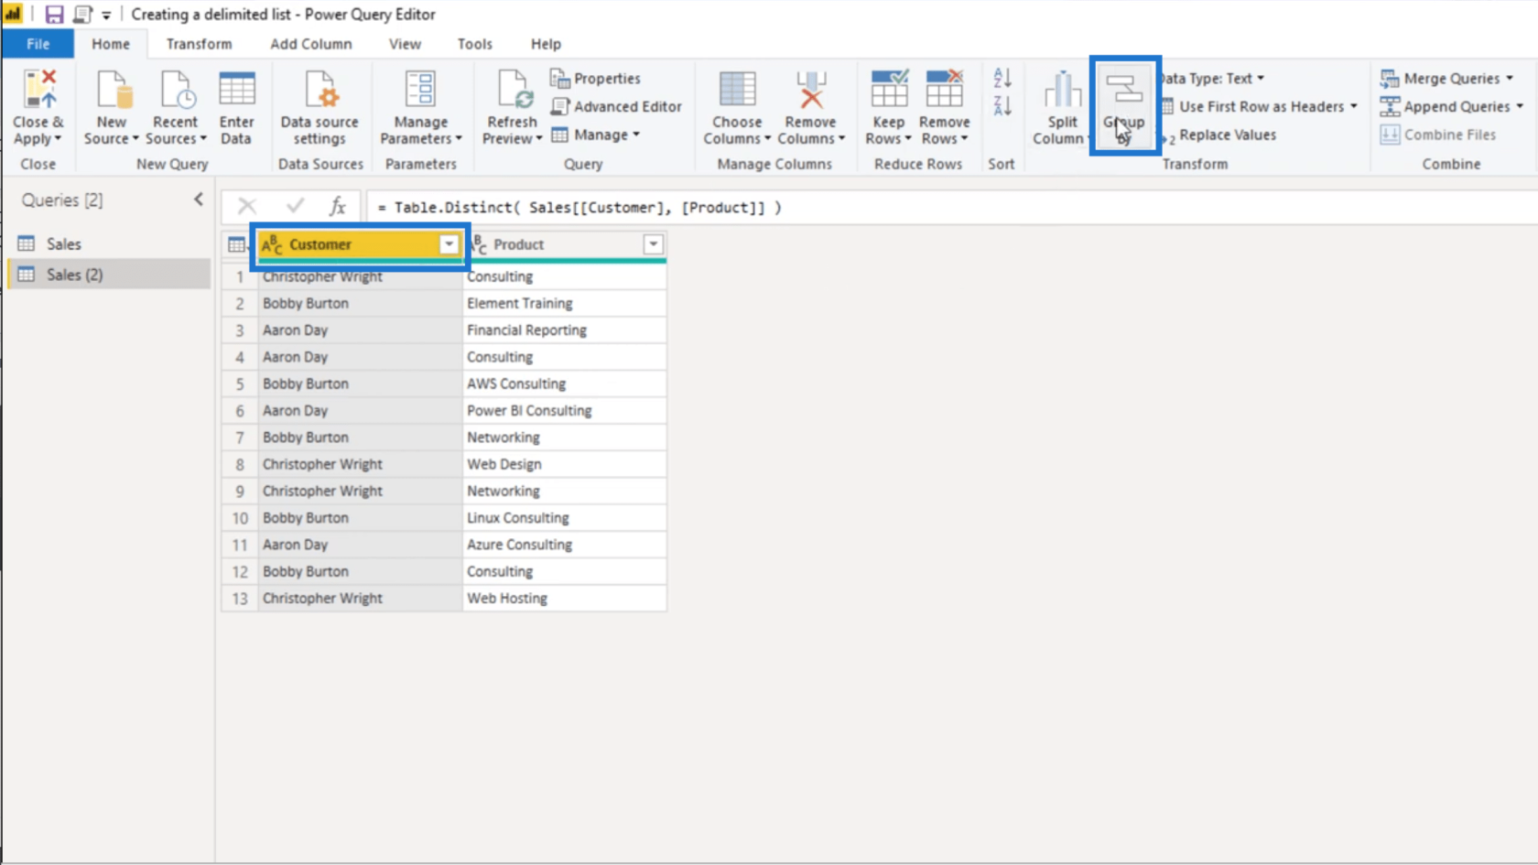Open the Help tab
1538x865 pixels.
546,44
